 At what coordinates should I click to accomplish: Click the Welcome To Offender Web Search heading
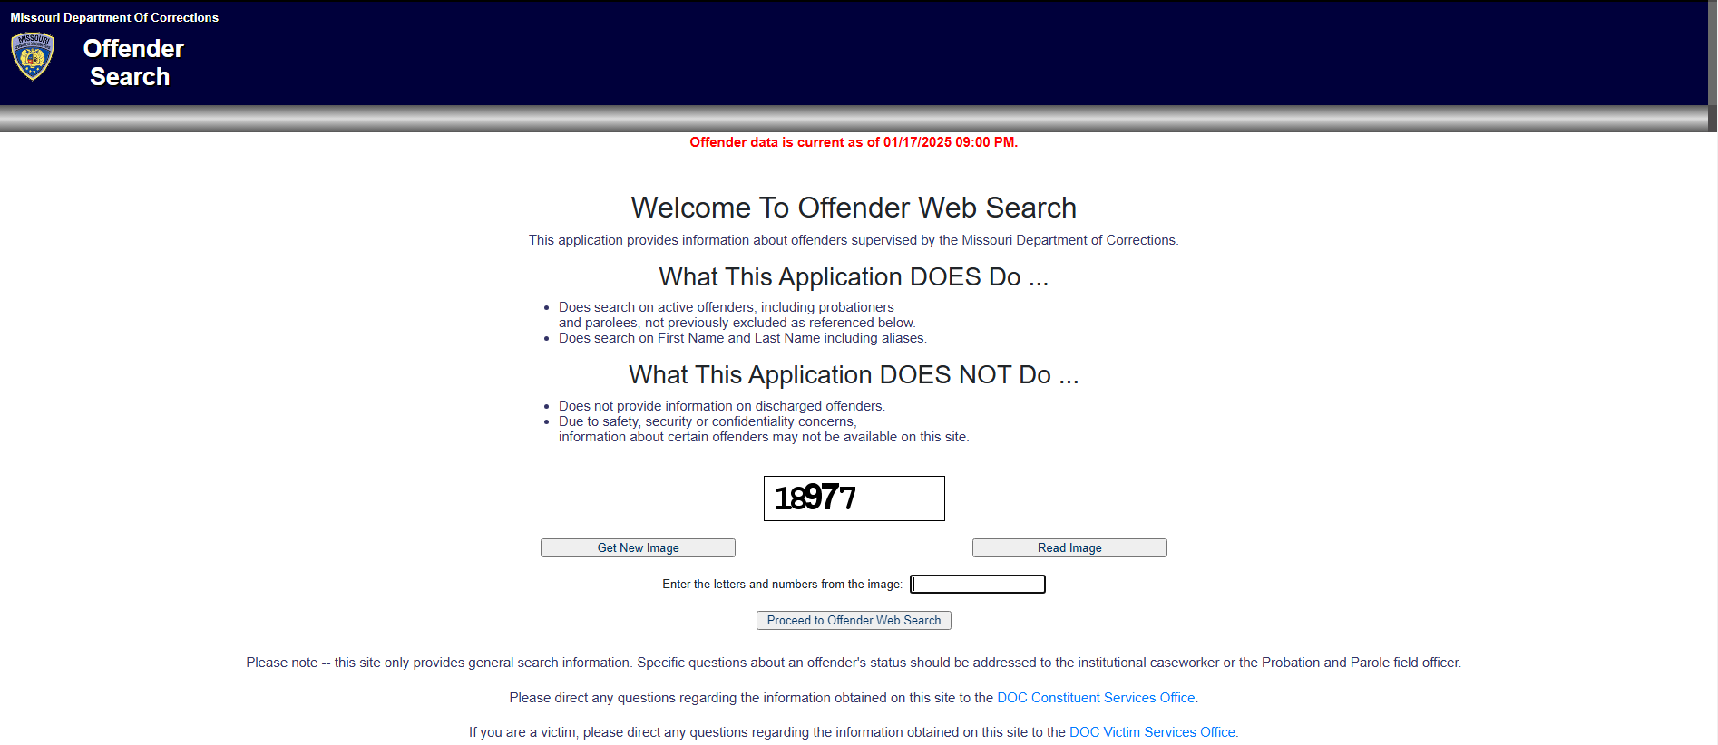[x=853, y=208]
